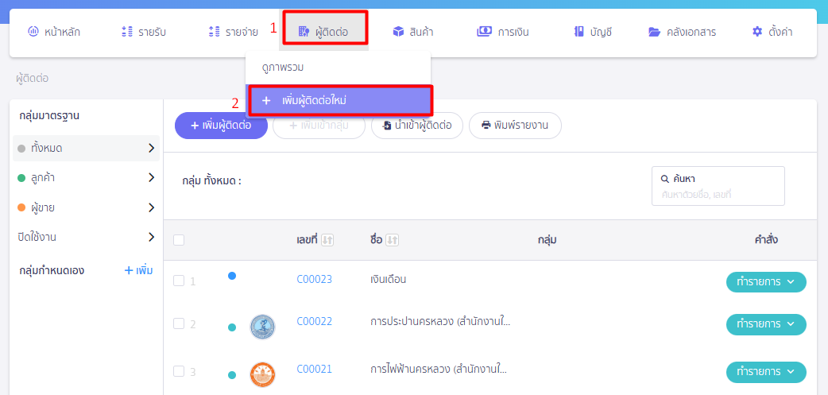The image size is (828, 395).
Task: Click the printer icon in พิมพ์รายงาน
Action: (x=486, y=126)
